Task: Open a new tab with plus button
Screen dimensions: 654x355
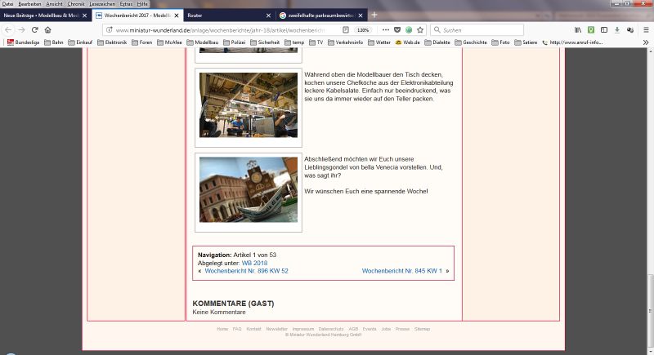Action: pos(374,15)
